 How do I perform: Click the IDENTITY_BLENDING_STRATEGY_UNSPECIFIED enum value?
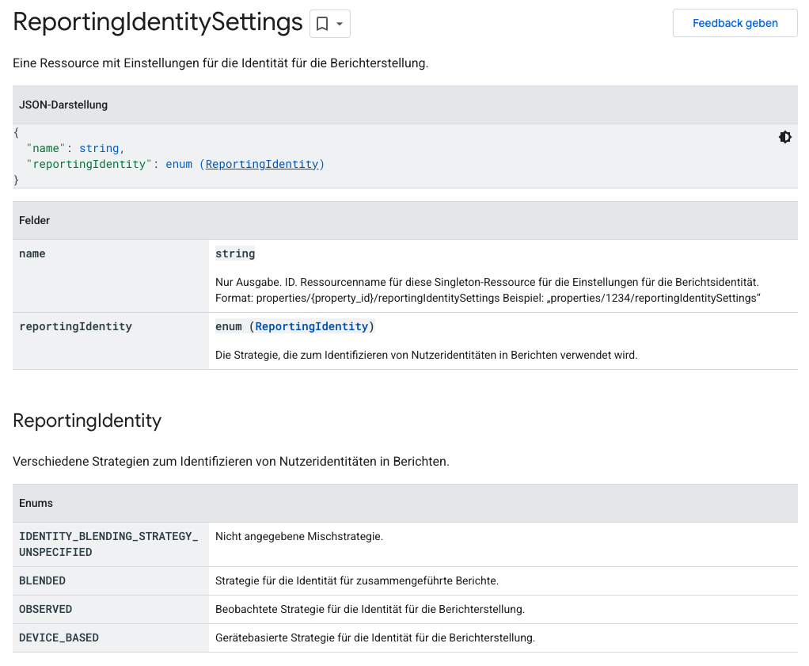[108, 544]
